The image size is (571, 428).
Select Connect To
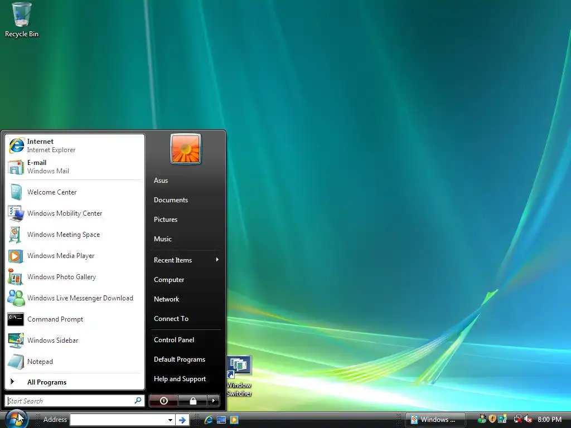click(x=186, y=318)
